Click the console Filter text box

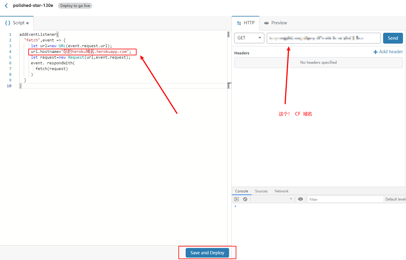click(x=345, y=199)
